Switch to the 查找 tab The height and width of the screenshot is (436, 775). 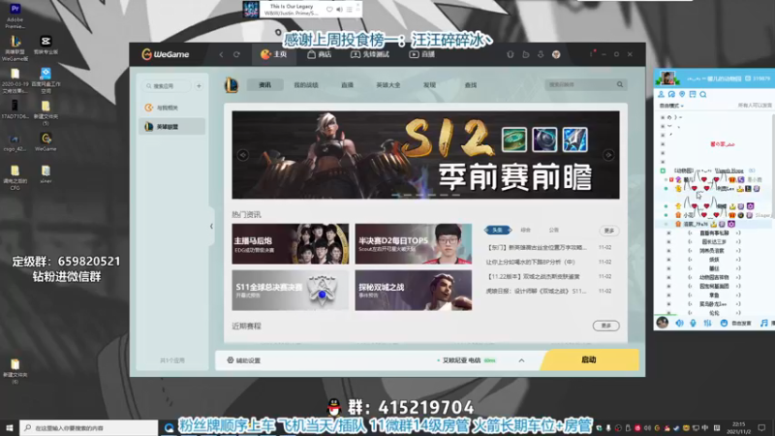[x=471, y=85]
